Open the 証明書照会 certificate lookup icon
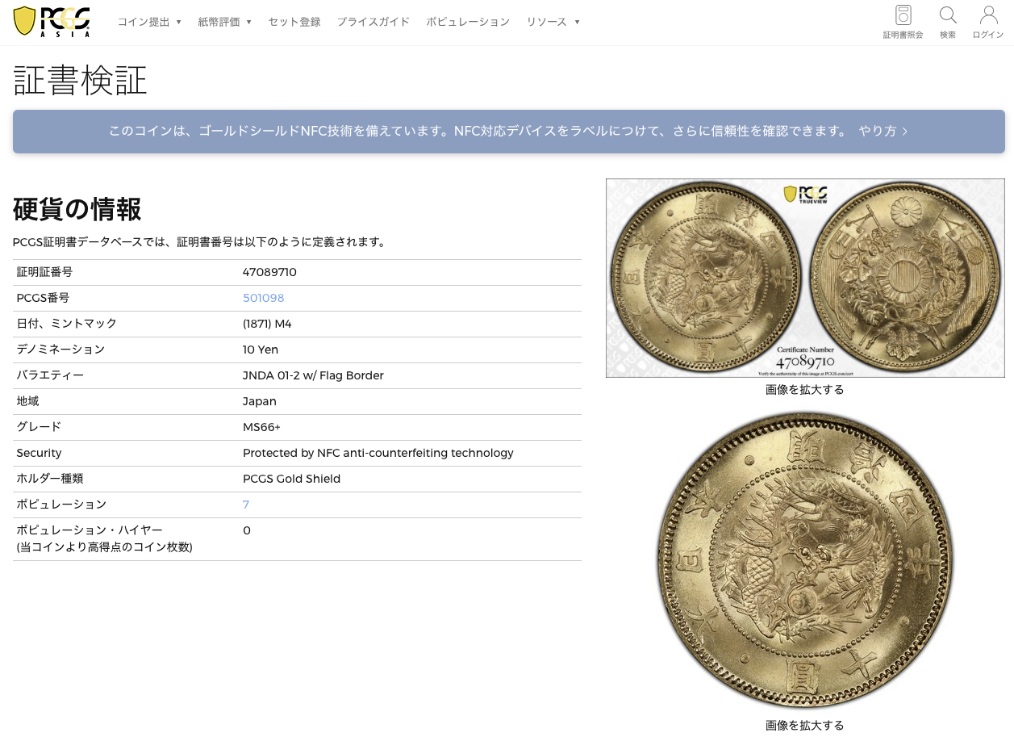 coord(903,15)
